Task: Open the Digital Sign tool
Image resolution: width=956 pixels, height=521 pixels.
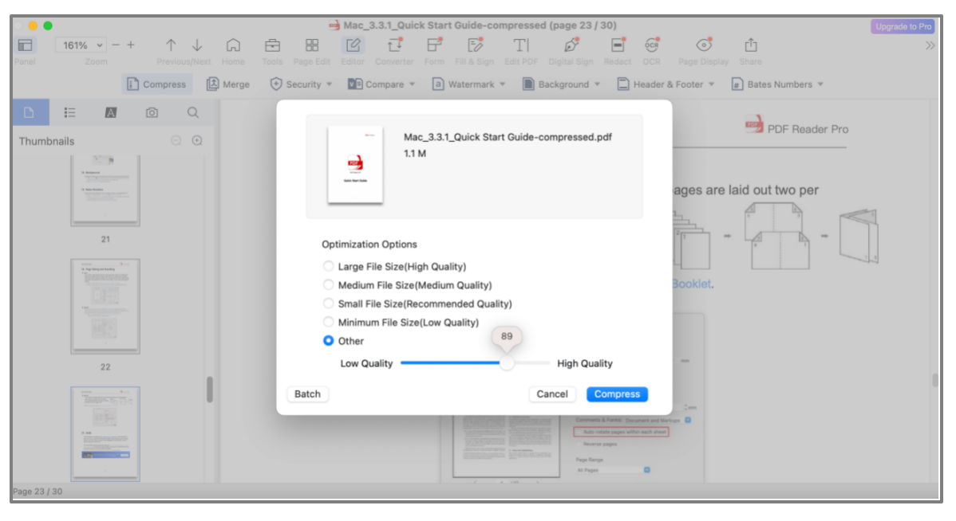Action: [x=571, y=45]
